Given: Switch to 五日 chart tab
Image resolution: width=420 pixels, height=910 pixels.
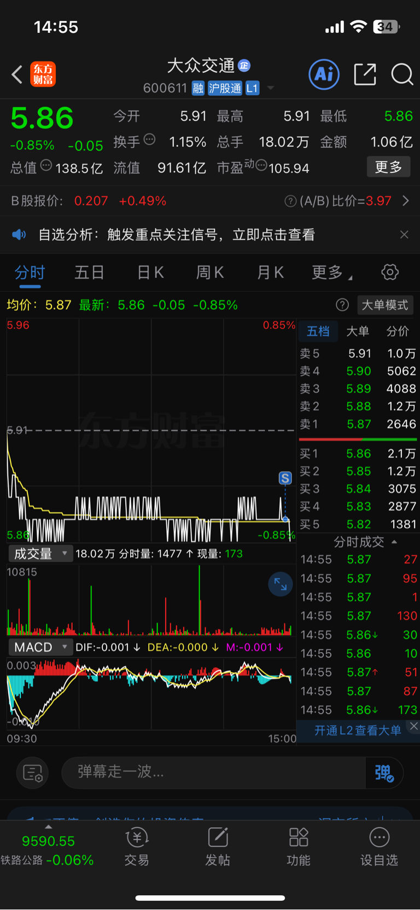Looking at the screenshot, I should (89, 273).
